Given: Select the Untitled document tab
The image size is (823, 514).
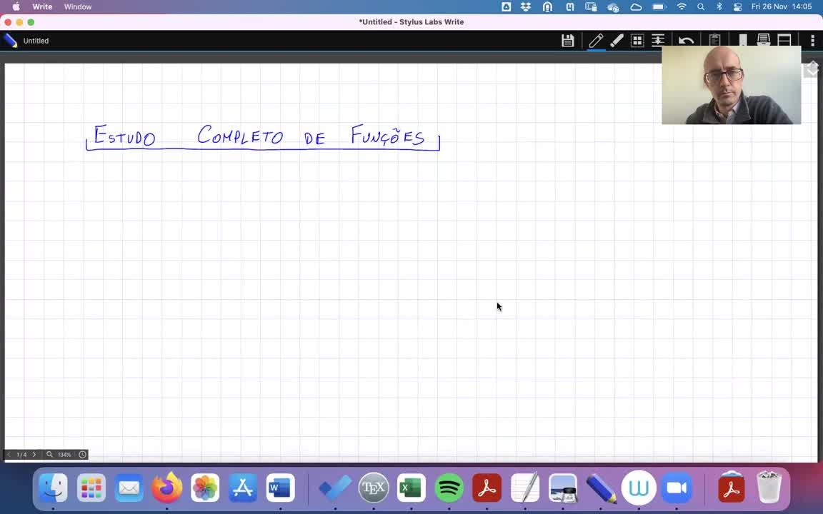Looking at the screenshot, I should (x=36, y=41).
